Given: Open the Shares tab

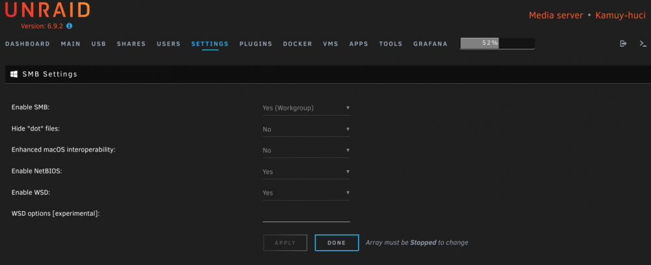Looking at the screenshot, I should pos(132,44).
